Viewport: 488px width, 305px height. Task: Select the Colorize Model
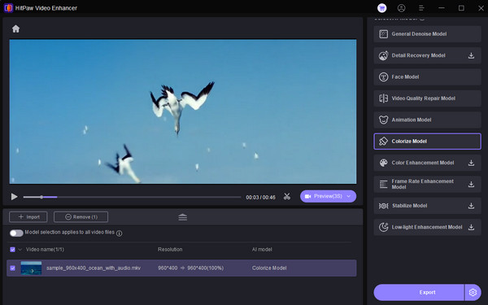click(x=427, y=142)
